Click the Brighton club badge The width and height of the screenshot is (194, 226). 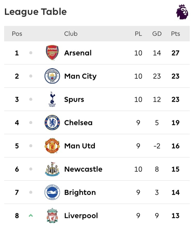pos(52,192)
